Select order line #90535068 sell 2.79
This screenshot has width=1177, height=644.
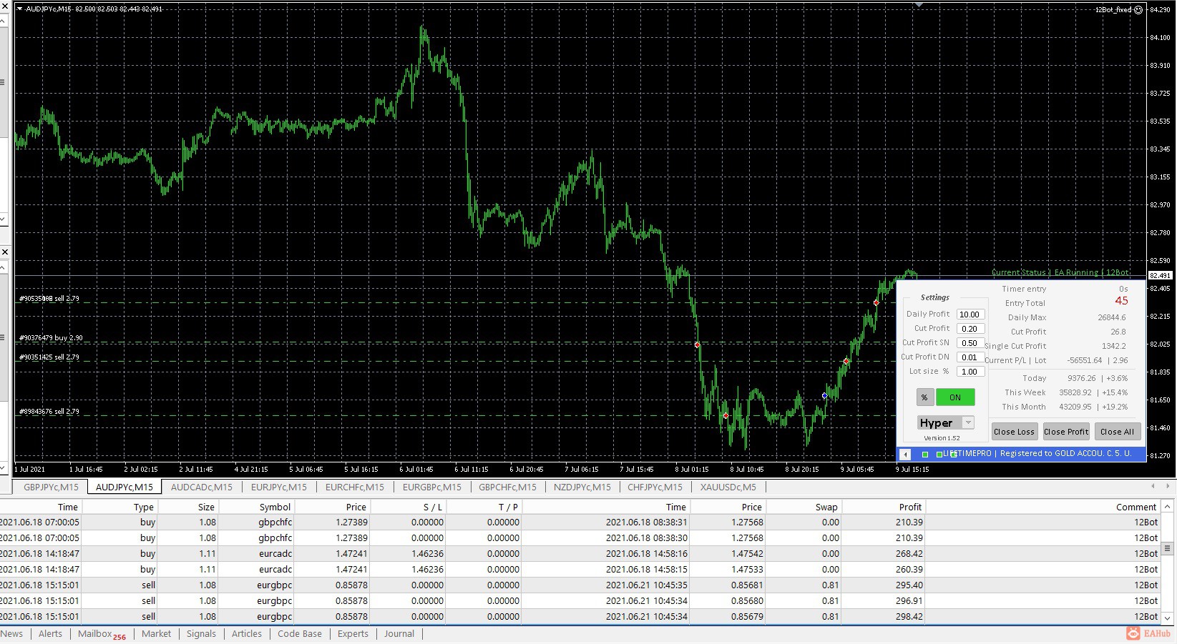pos(49,299)
